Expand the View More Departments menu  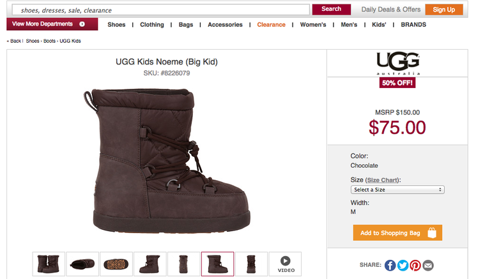(x=43, y=24)
